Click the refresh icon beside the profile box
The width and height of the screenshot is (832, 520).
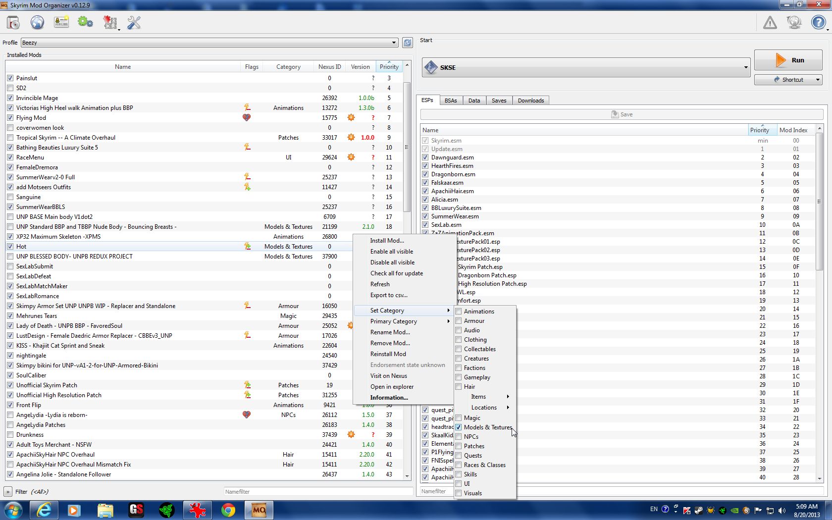(x=408, y=43)
